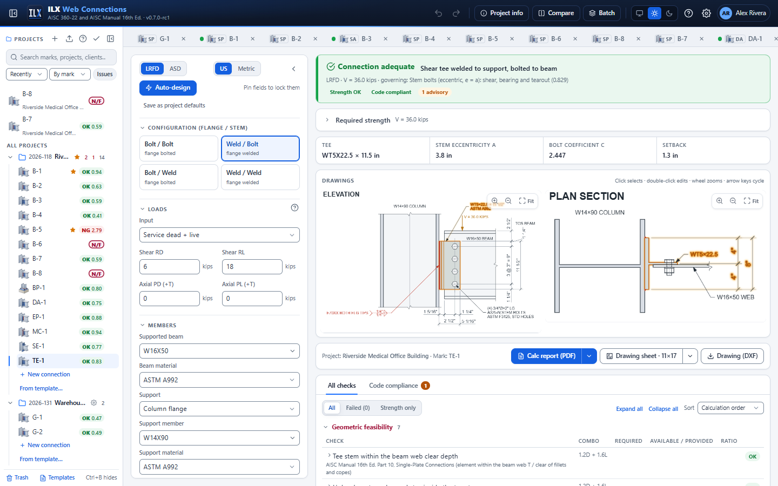Click the Auto-design button
The image size is (778, 486).
tap(168, 87)
